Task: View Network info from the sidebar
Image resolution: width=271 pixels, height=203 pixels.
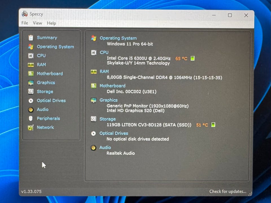Action: pyautogui.click(x=45, y=127)
